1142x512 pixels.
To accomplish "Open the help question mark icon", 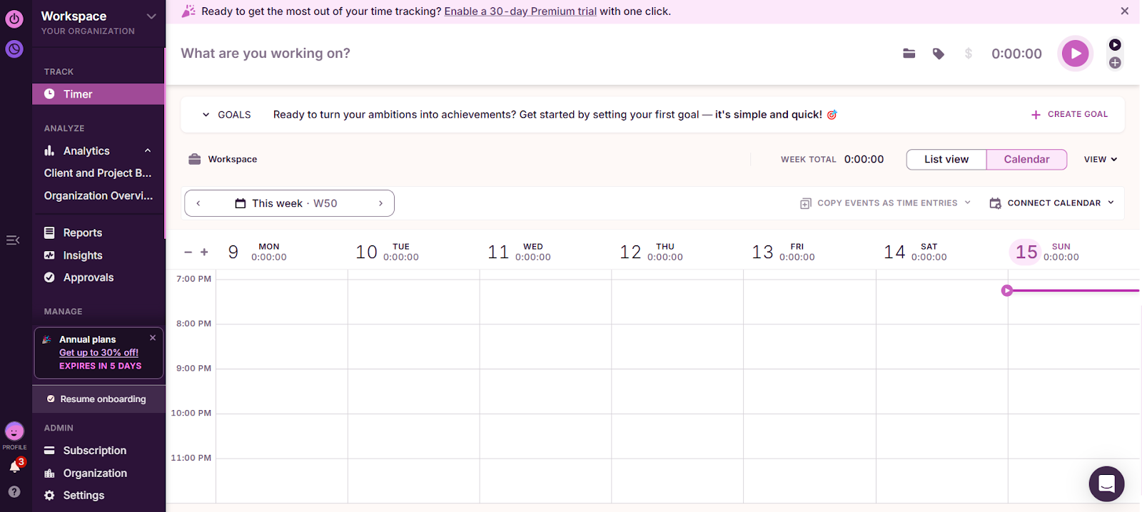I will pos(14,492).
